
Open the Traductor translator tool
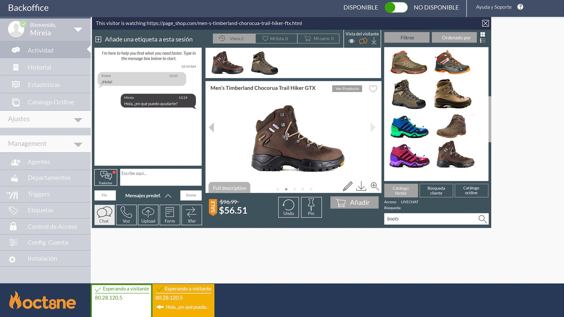[x=106, y=177]
